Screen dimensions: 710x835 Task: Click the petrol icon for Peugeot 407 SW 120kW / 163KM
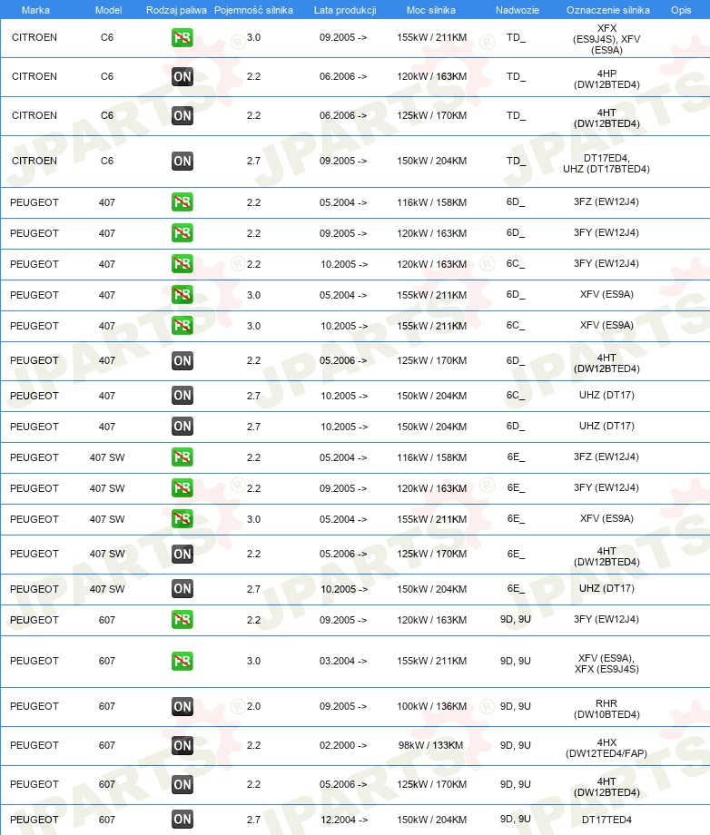pos(182,488)
